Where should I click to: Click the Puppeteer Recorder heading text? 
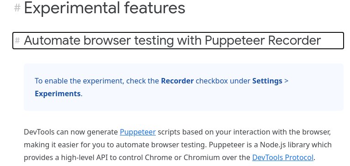(x=263, y=41)
